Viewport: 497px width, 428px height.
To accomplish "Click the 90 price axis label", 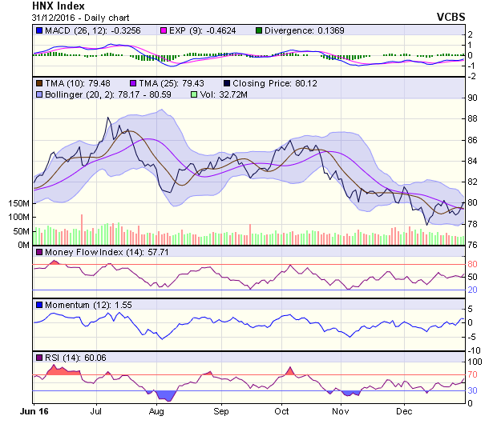I will pyautogui.click(x=473, y=98).
